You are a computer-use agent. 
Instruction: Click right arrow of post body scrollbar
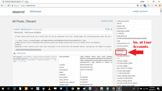111,50
